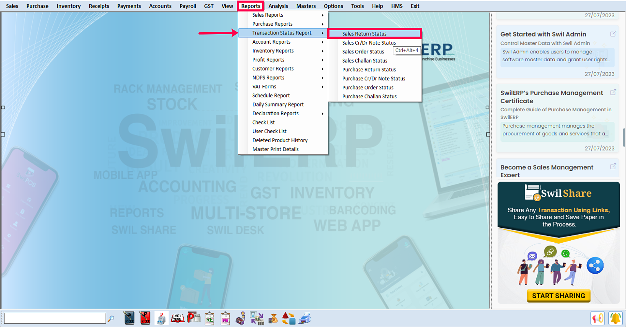Click the printer icon in bottom toolbar

coord(305,318)
